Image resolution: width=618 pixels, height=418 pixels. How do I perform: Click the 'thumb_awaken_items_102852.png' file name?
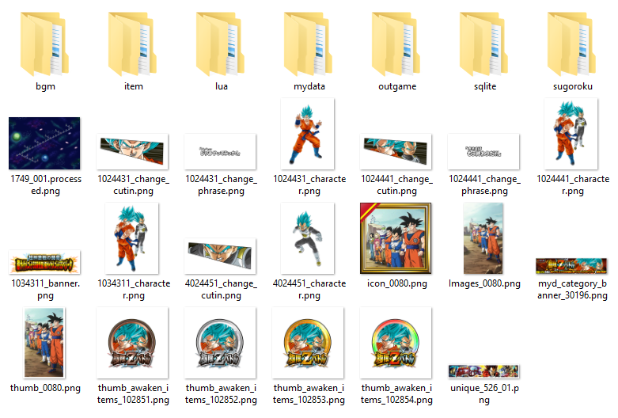point(221,394)
